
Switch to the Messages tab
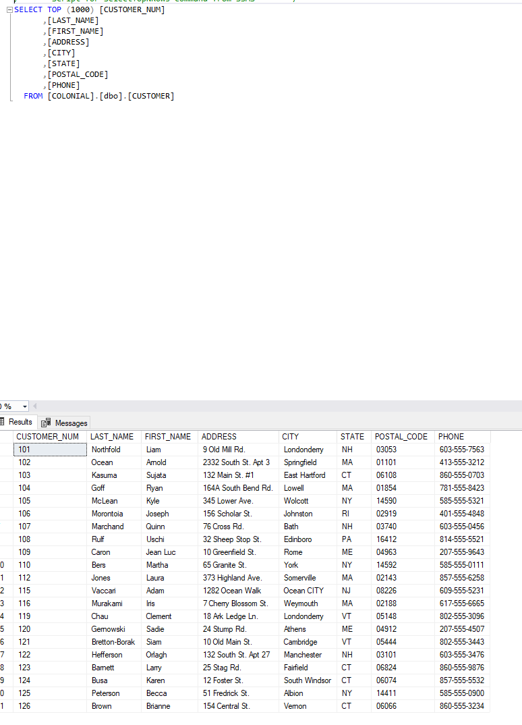(x=64, y=423)
